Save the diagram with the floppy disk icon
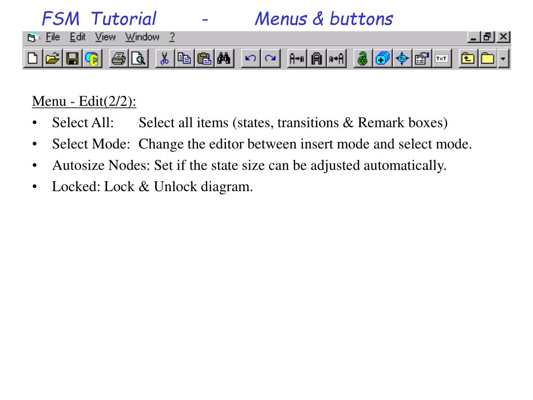 pos(72,59)
